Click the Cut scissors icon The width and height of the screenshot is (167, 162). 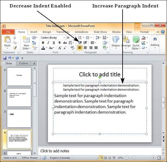(15, 38)
